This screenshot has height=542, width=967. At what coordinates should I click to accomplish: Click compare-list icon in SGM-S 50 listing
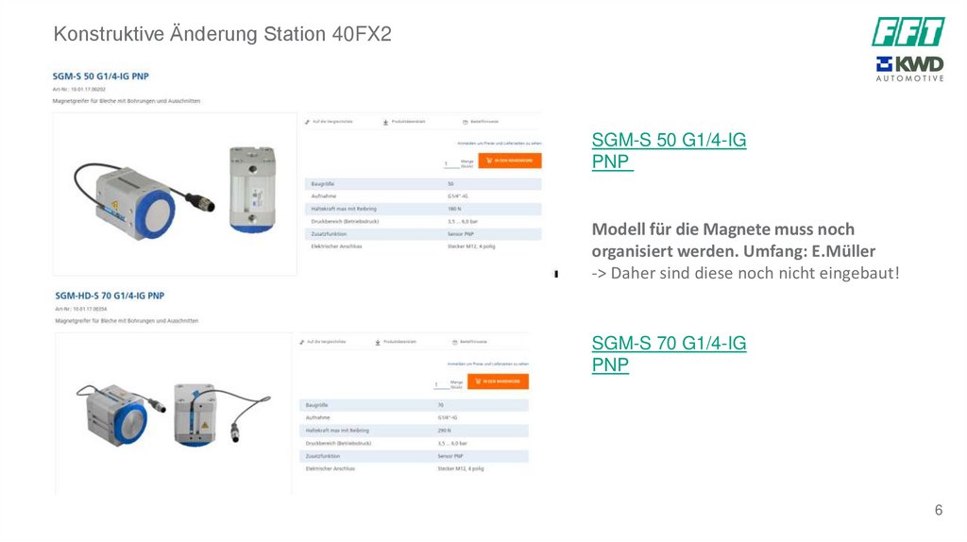pos(307,122)
